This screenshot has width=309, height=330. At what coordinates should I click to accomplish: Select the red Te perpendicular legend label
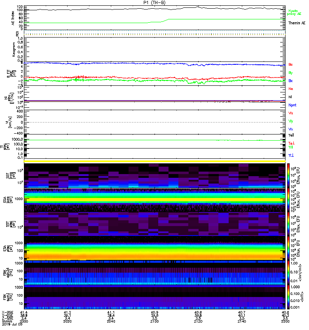point(291,143)
